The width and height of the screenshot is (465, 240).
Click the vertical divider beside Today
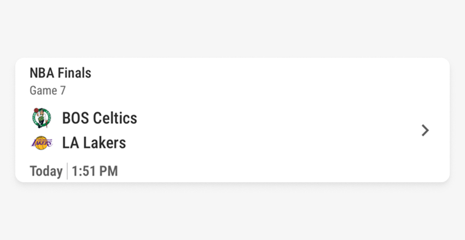click(67, 171)
